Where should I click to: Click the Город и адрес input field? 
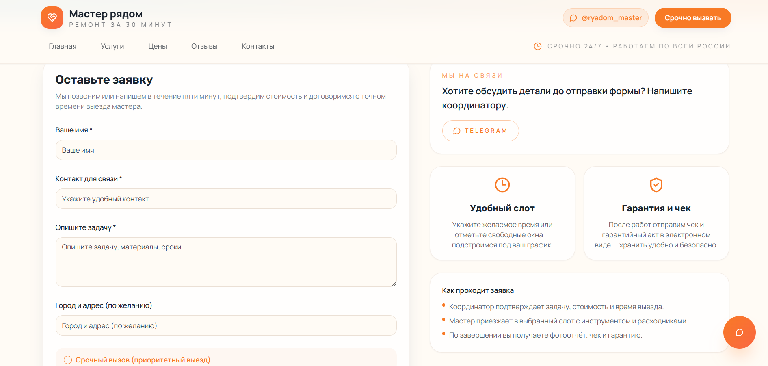pos(226,326)
